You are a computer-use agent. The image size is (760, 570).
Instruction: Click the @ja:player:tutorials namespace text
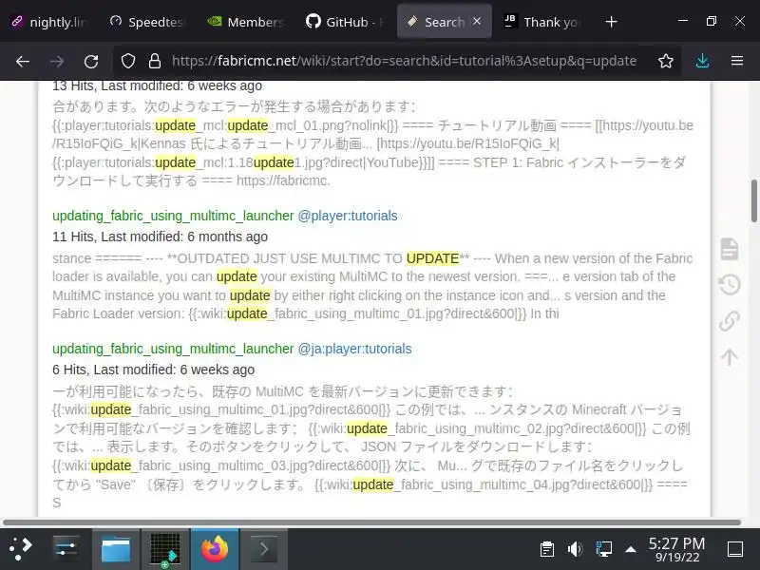[354, 349]
